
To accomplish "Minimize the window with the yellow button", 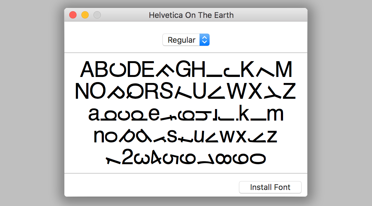I will point(85,15).
